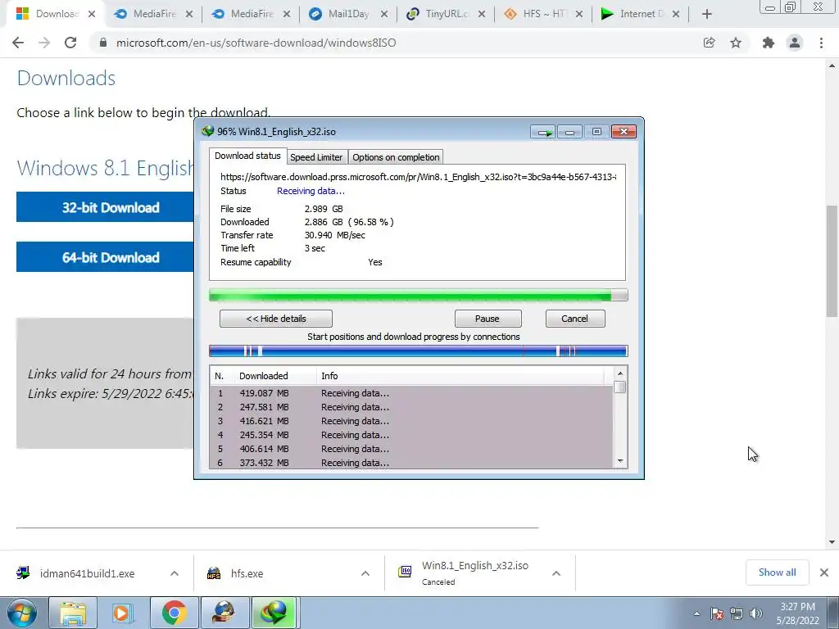Select connection row 1 with 419.087 MB
The image size is (839, 629).
tap(412, 393)
